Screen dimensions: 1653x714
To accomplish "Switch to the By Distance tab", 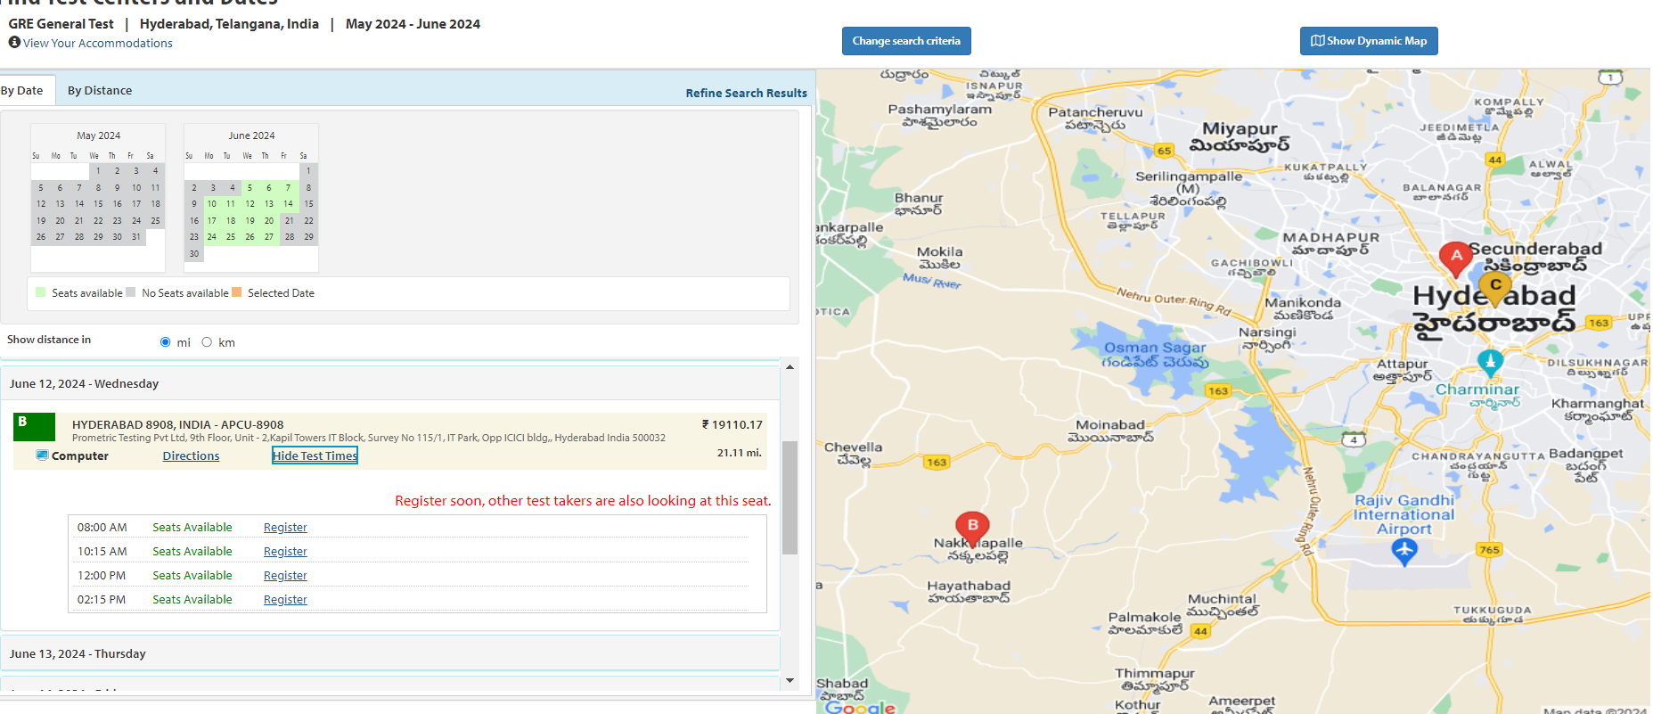I will coord(100,91).
